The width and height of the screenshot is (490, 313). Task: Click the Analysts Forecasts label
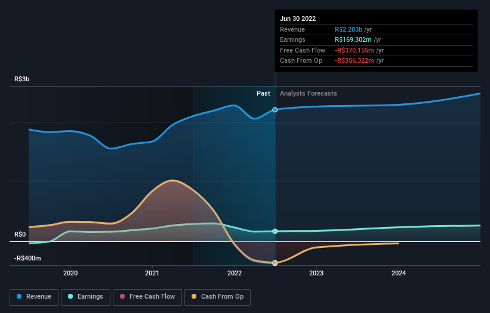click(x=309, y=93)
